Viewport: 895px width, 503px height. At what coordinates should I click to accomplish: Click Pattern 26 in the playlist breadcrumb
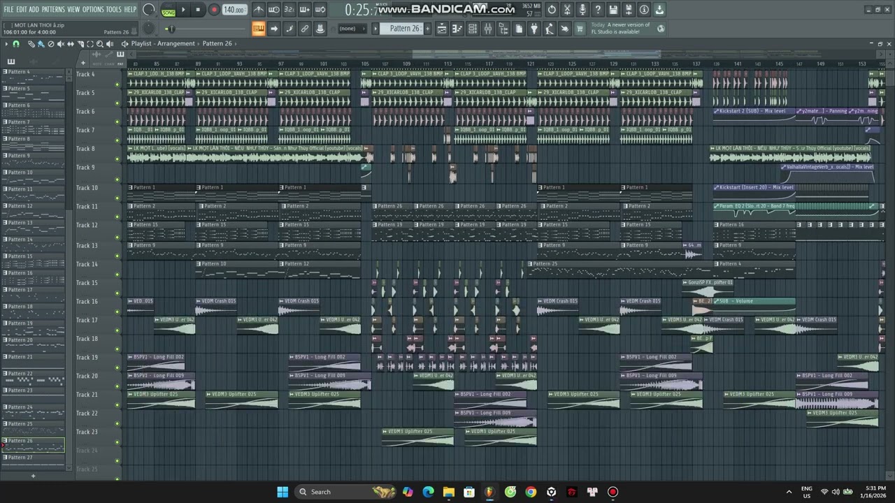click(x=217, y=43)
